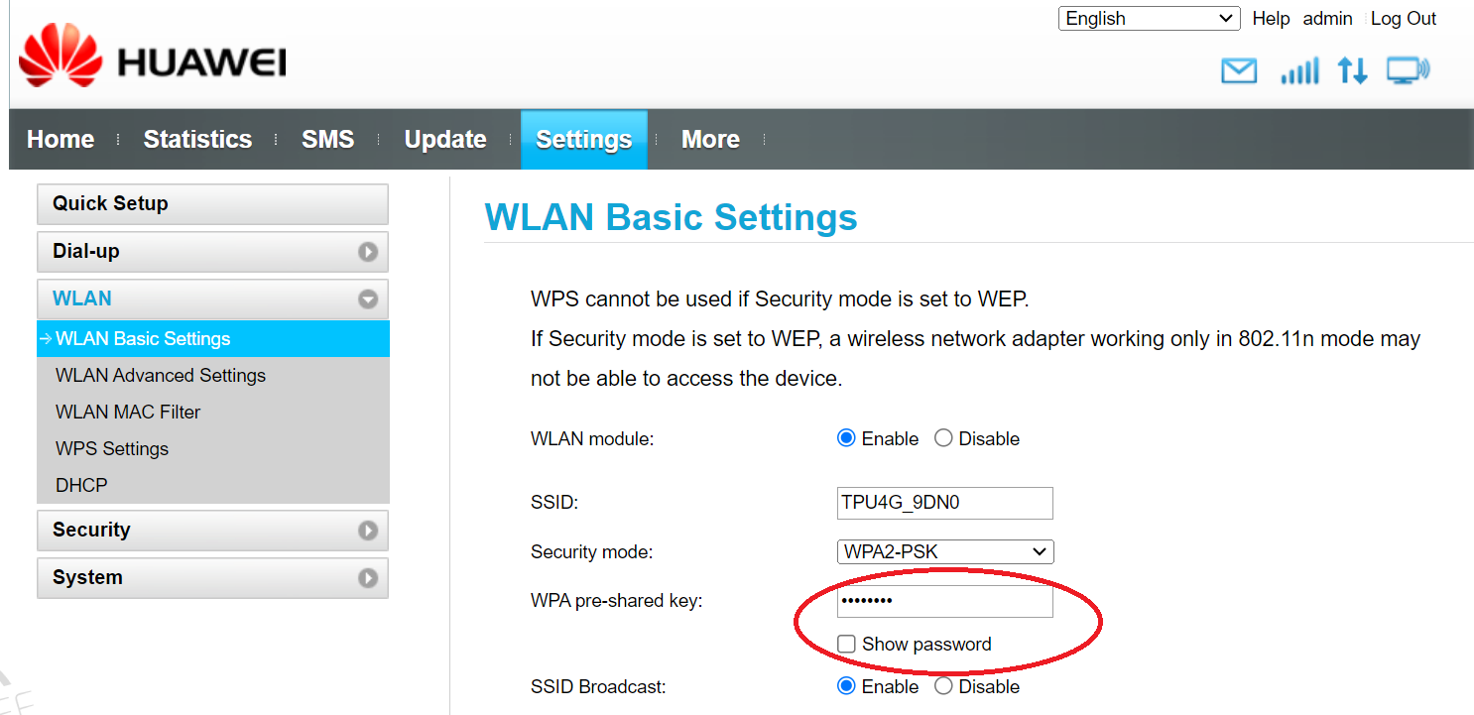Expand the Security section arrow
The width and height of the screenshot is (1474, 715).
tap(368, 531)
